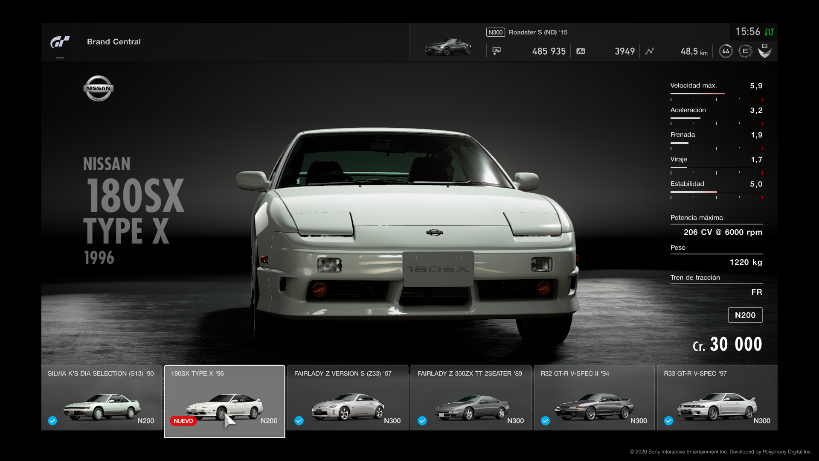819x461 pixels.
Task: Click the distance graph icon beside 48,5 km
Action: (650, 51)
